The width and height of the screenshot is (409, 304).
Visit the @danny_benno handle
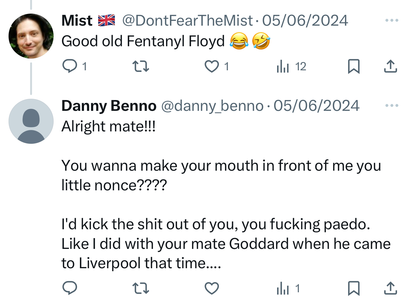(x=212, y=106)
